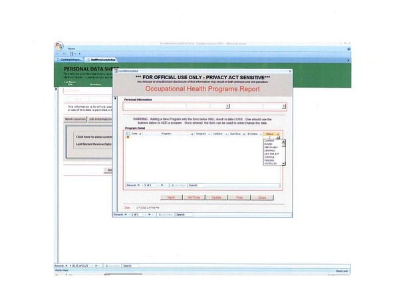Open Work Location tab in Personal Data Sheet
This screenshot has height=282, width=409.
75,119
